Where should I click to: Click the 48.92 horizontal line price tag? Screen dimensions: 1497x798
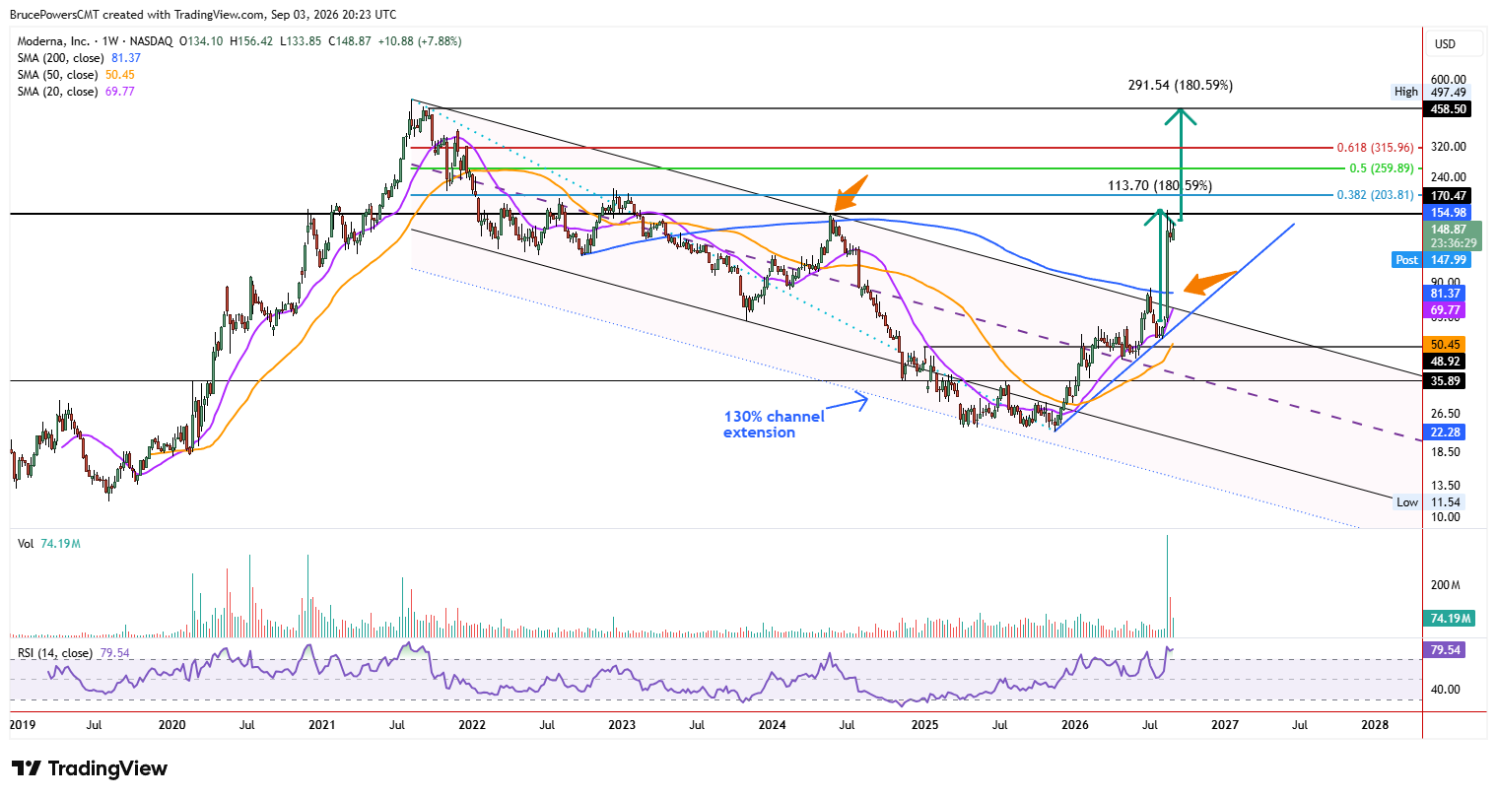(x=1445, y=362)
